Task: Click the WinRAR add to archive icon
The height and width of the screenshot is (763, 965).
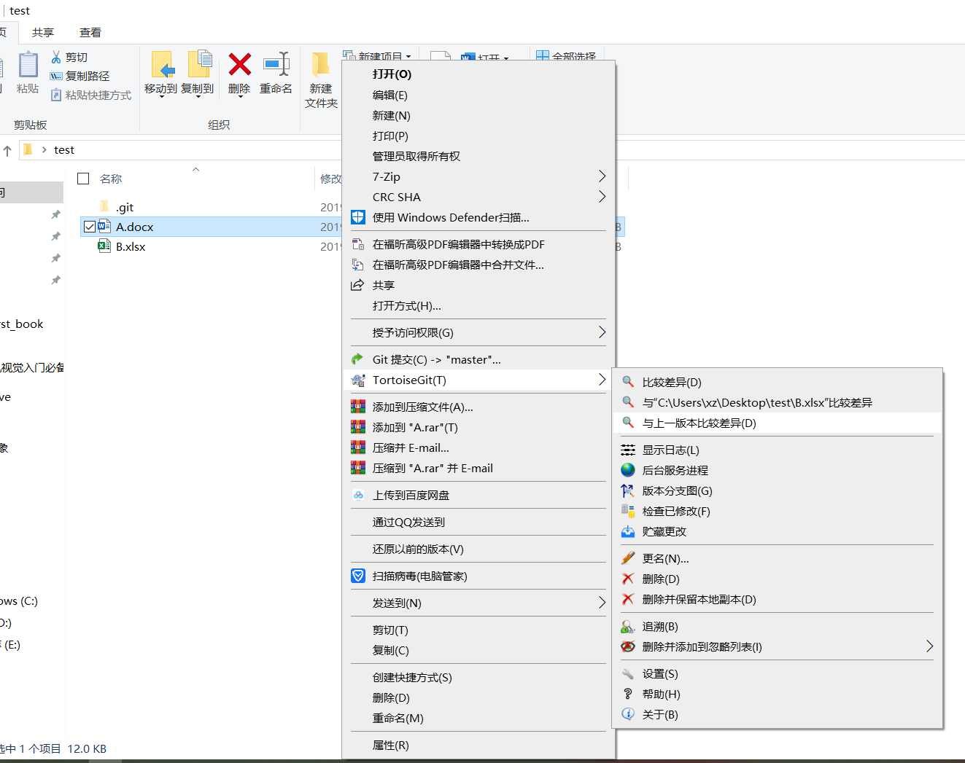Action: 358,407
